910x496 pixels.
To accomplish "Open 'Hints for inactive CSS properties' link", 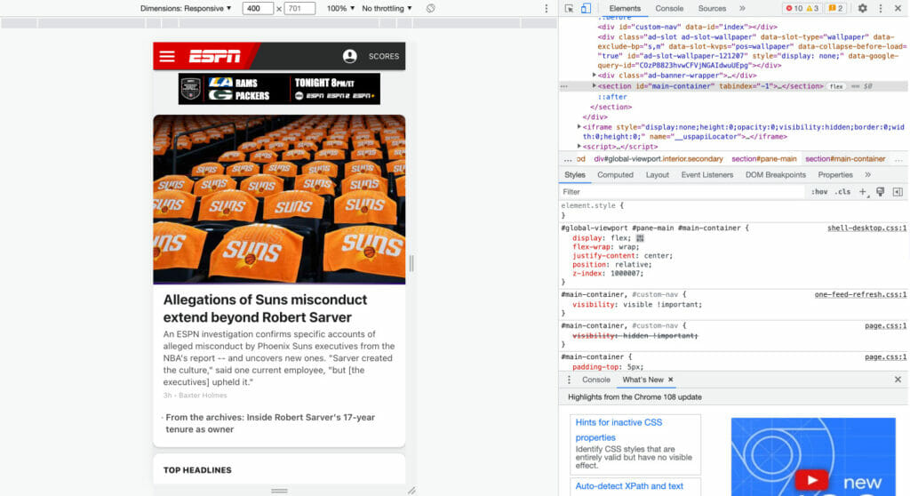I will (619, 430).
